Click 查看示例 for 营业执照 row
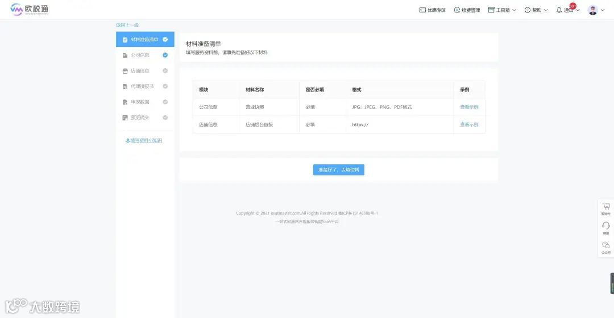Viewport: 614px width, 318px height. (469, 107)
